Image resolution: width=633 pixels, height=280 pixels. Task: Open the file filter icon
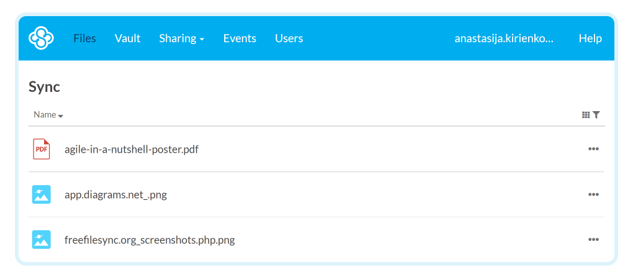596,115
